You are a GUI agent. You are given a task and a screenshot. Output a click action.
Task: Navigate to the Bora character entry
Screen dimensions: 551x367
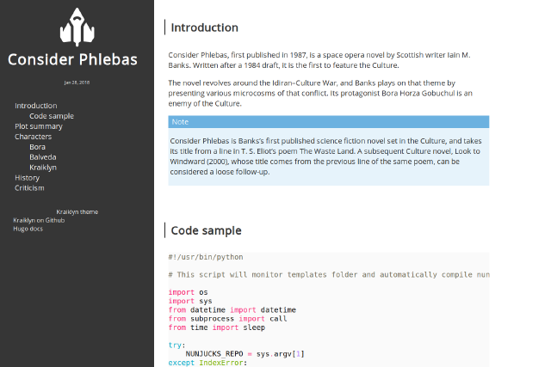pyautogui.click(x=38, y=147)
